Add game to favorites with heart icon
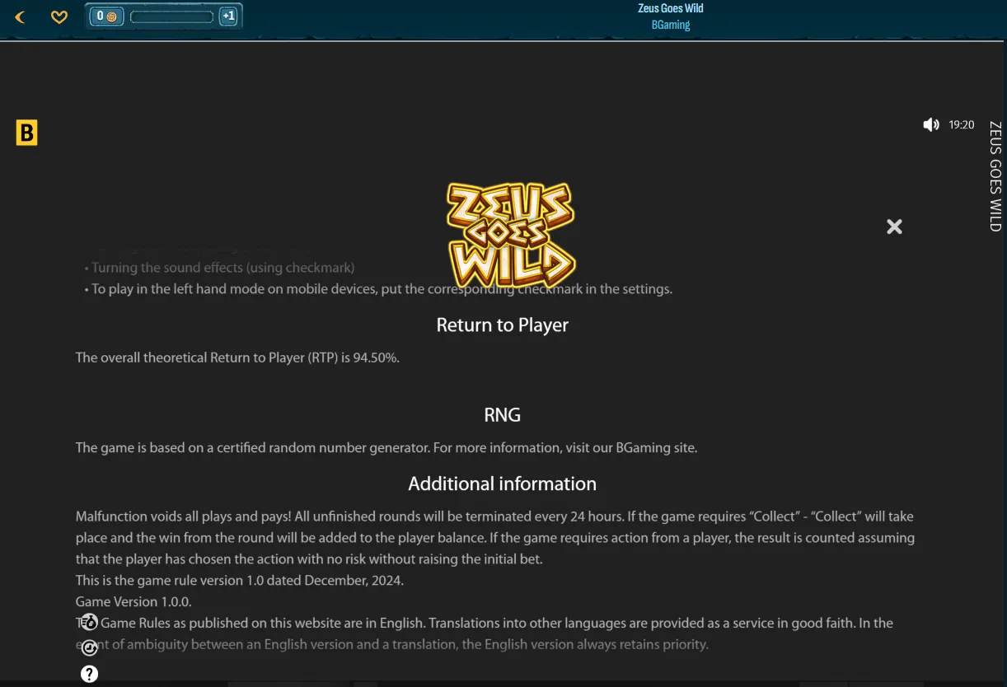The image size is (1007, 687). point(59,16)
